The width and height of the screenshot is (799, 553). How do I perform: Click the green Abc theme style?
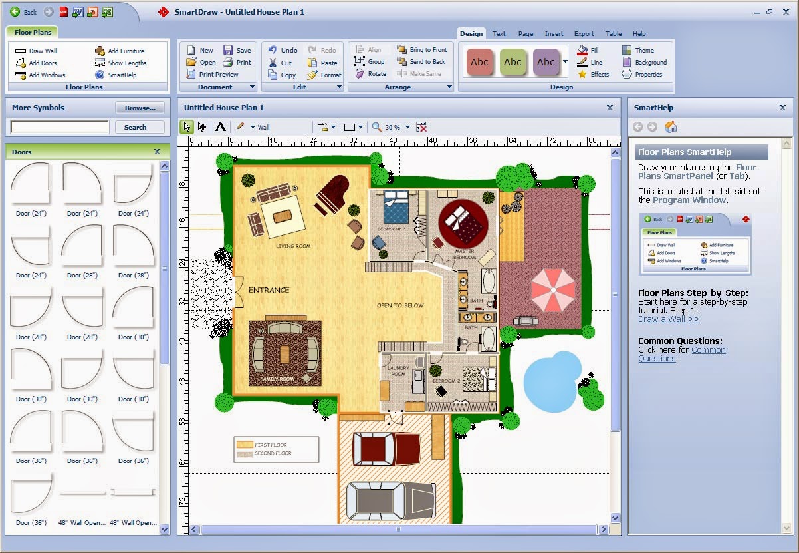click(513, 62)
